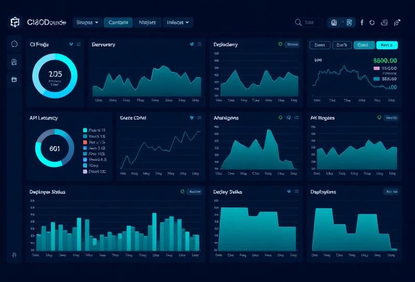Toggle the green status icon on Afahigpens panel
415x282 pixels.
pos(281,118)
